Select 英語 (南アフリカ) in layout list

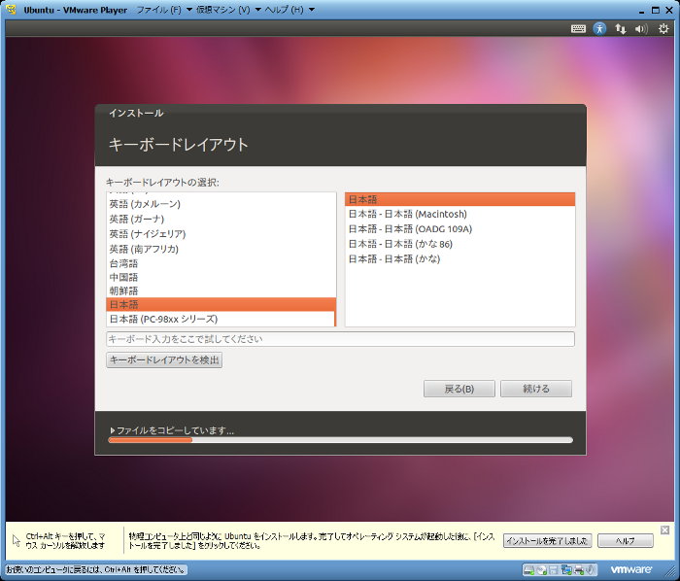[221, 249]
